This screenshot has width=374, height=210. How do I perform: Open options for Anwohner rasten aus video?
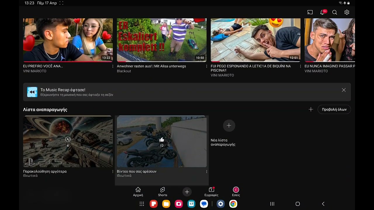pos(207,66)
